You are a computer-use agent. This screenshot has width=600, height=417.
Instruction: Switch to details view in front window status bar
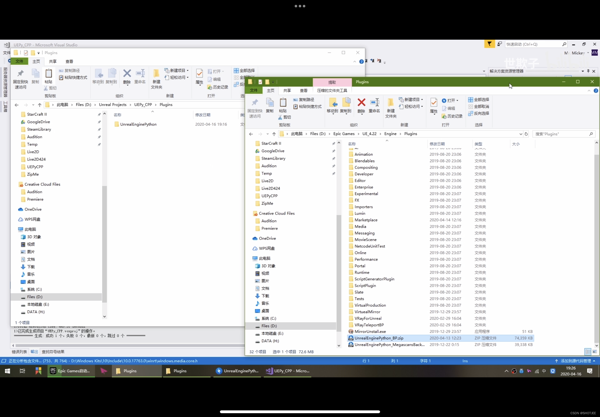588,352
